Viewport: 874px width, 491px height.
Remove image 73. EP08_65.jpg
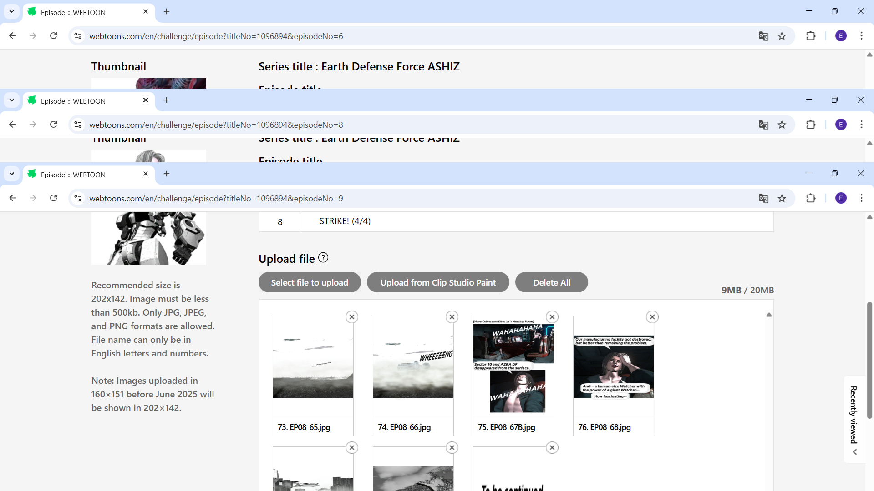coord(352,317)
